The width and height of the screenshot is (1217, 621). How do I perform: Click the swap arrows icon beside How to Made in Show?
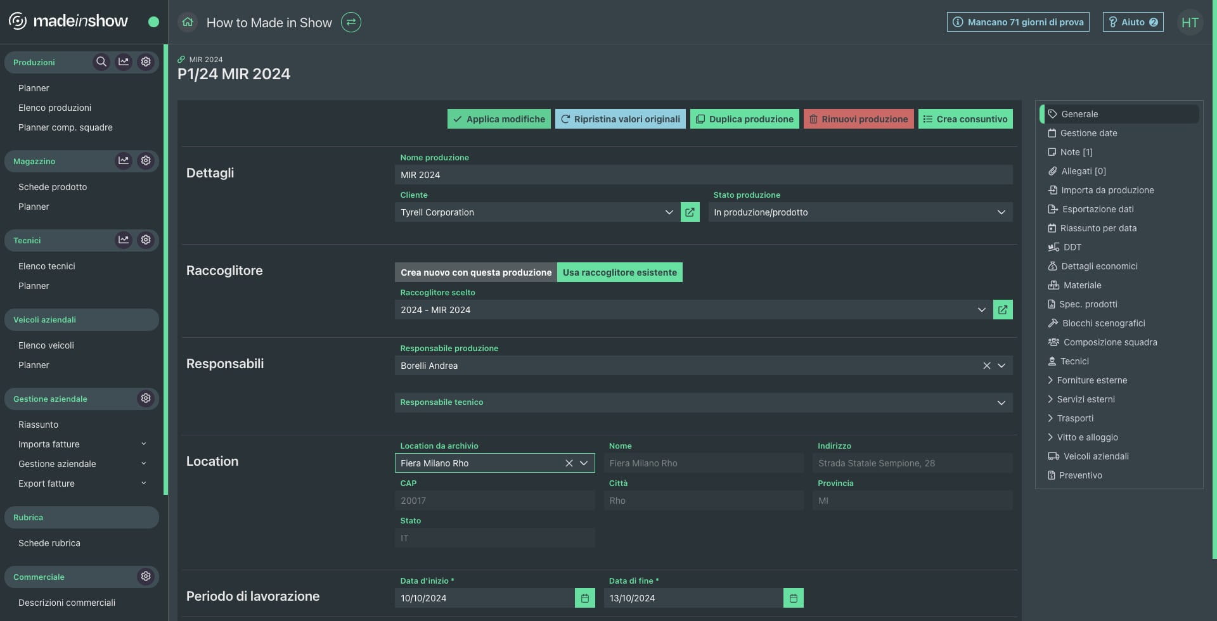pos(351,22)
